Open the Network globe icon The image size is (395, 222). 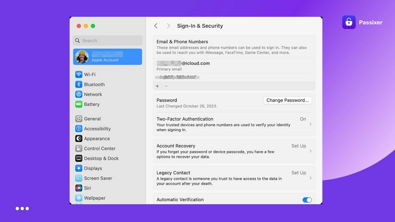point(79,94)
